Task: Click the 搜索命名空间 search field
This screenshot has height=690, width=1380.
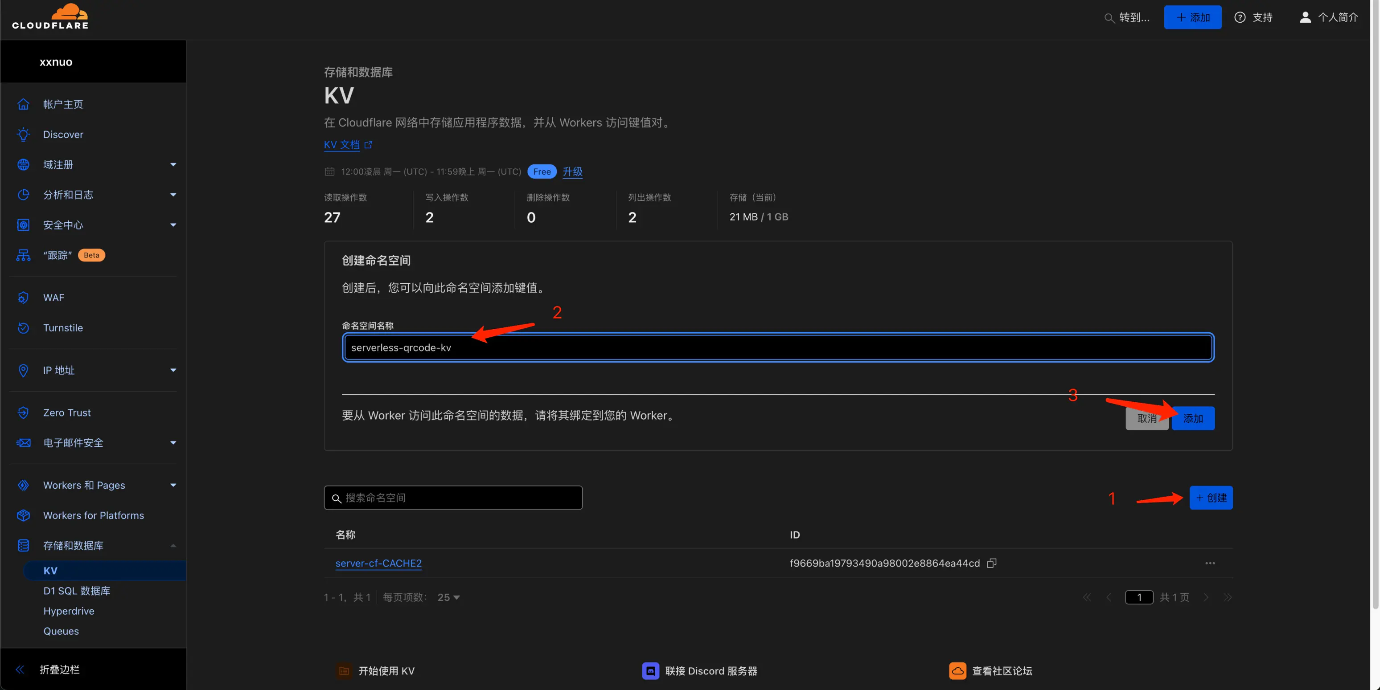Action: tap(453, 497)
